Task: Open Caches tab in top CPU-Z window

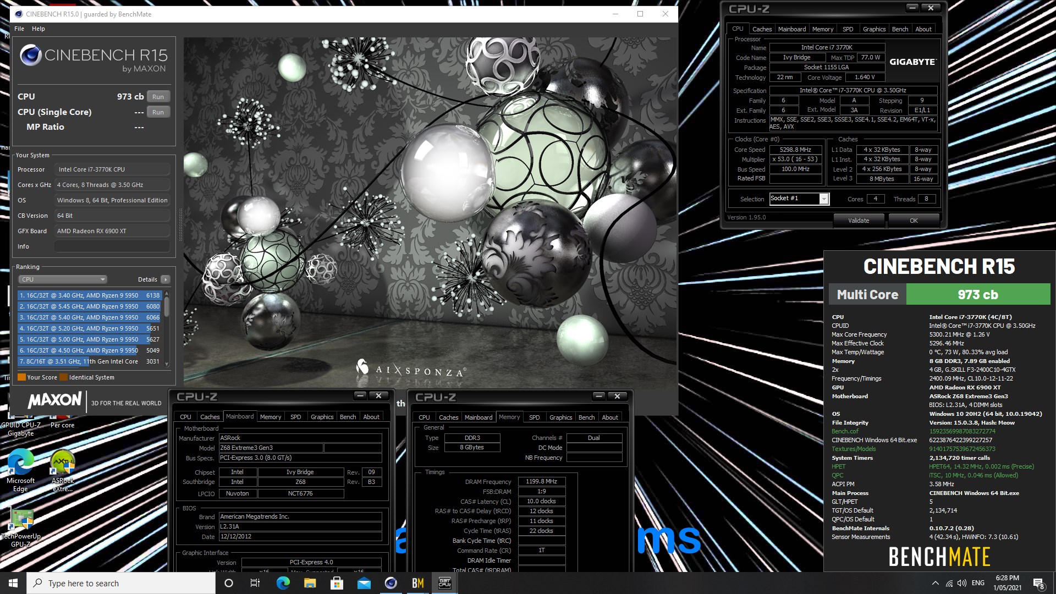Action: (762, 29)
